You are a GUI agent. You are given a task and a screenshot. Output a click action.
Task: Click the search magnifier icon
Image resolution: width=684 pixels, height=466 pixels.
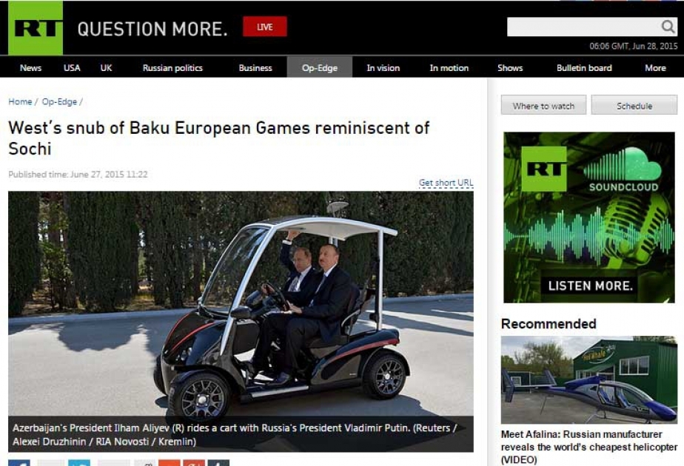point(668,27)
